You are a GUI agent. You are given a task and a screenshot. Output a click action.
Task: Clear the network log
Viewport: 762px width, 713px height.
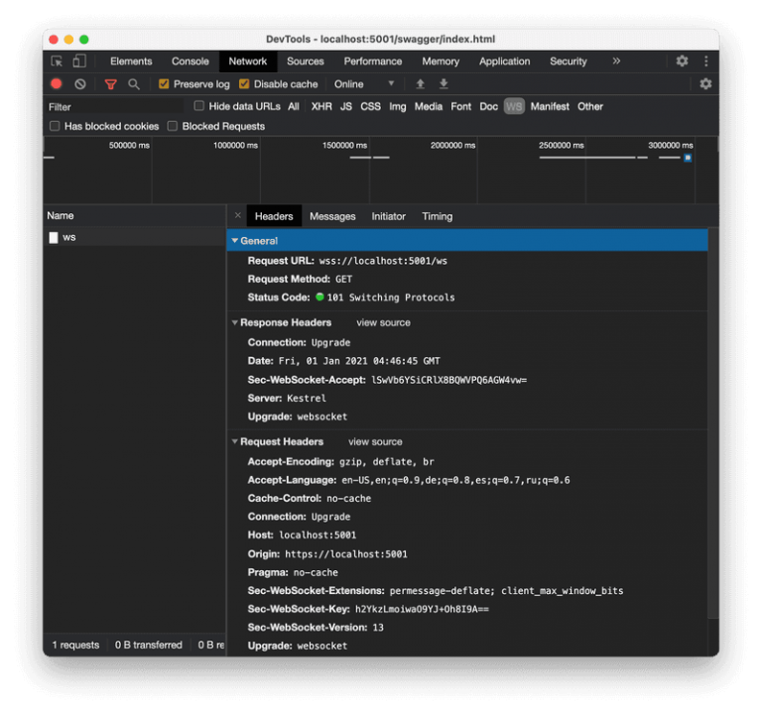[x=80, y=84]
